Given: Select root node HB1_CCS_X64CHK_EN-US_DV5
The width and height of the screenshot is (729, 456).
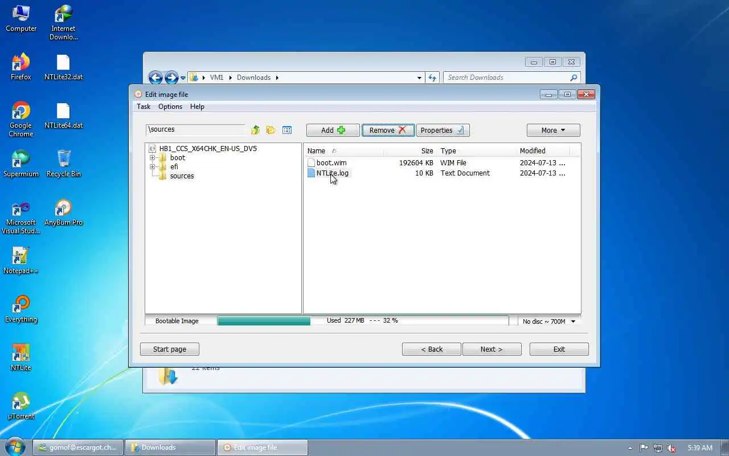Looking at the screenshot, I should coord(208,148).
